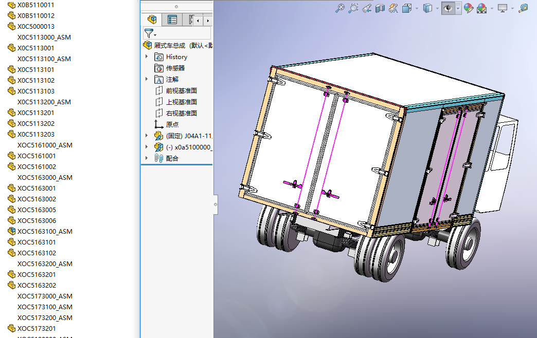Click the part icon beside XOC5173201
Viewport: 537px width, 338px height.
pyautogui.click(x=11, y=328)
